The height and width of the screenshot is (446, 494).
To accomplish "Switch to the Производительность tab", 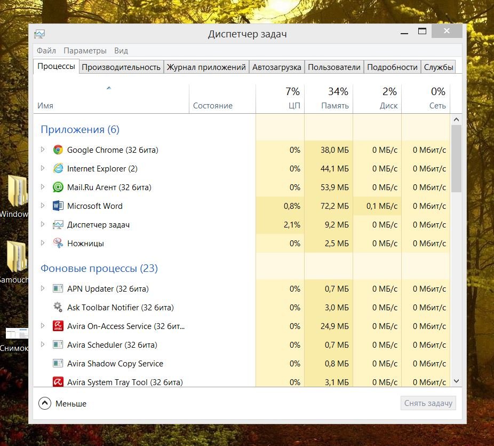I will tap(121, 67).
